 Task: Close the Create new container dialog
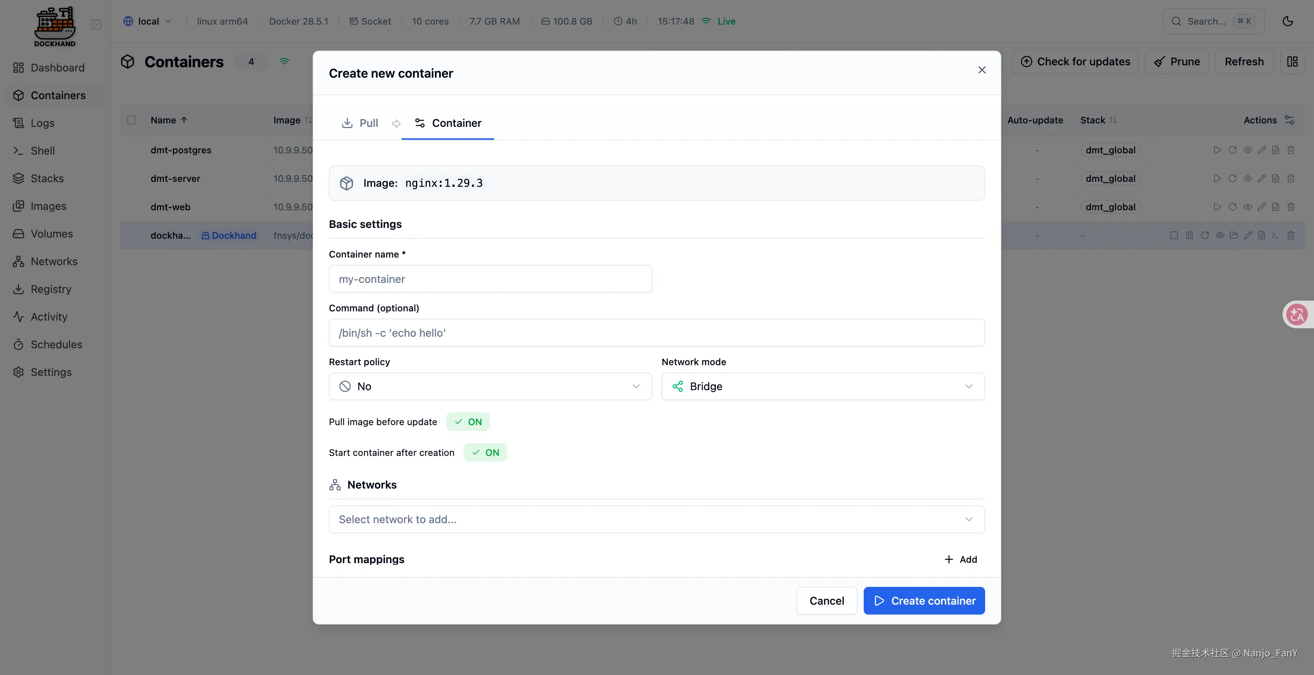pyautogui.click(x=981, y=70)
